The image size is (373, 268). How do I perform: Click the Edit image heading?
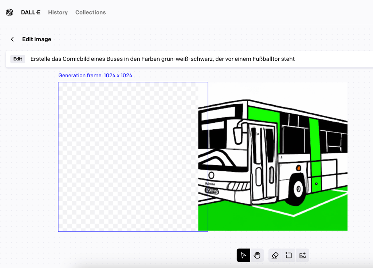pos(36,39)
